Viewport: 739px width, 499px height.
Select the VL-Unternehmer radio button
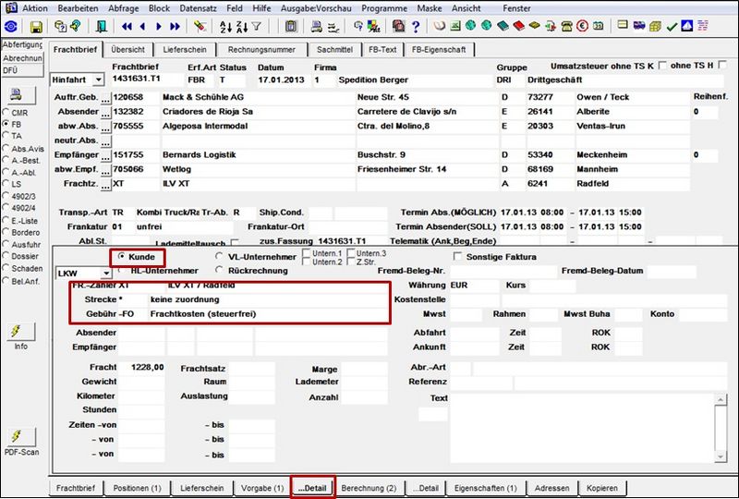219,256
